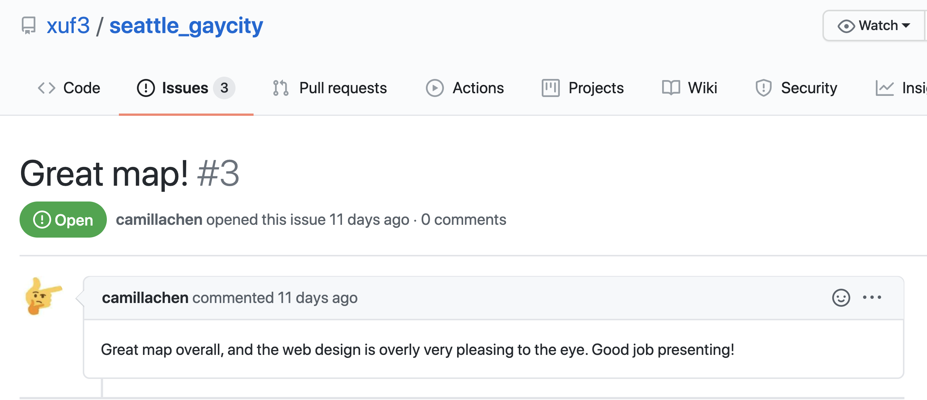Switch to the Code tab
The height and width of the screenshot is (400, 927).
[x=69, y=88]
